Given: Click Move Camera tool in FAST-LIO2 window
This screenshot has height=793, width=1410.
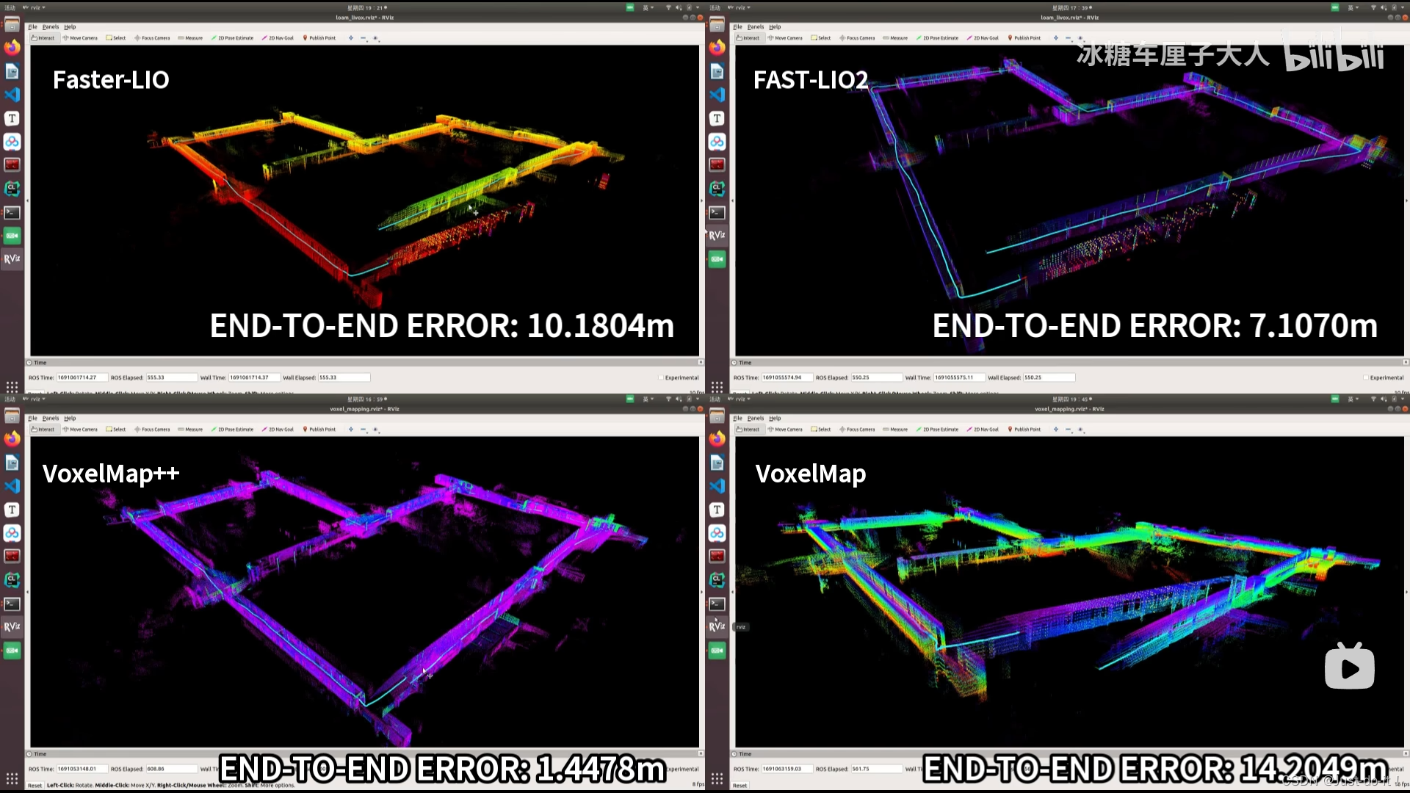Looking at the screenshot, I should [x=784, y=38].
